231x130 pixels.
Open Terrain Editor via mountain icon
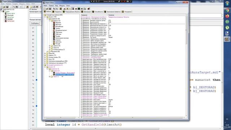point(64,9)
